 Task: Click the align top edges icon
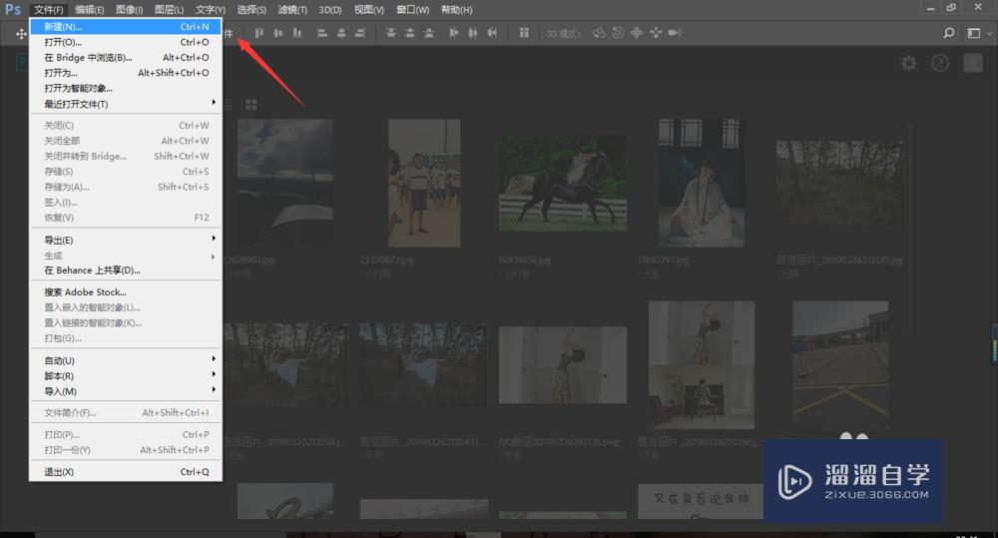pos(258,33)
